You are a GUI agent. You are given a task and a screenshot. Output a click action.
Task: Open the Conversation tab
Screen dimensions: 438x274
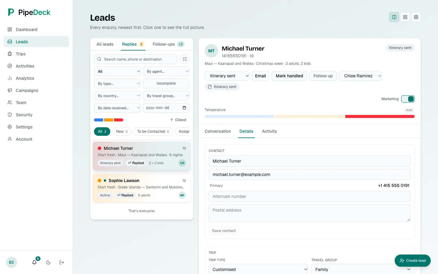pos(218,131)
